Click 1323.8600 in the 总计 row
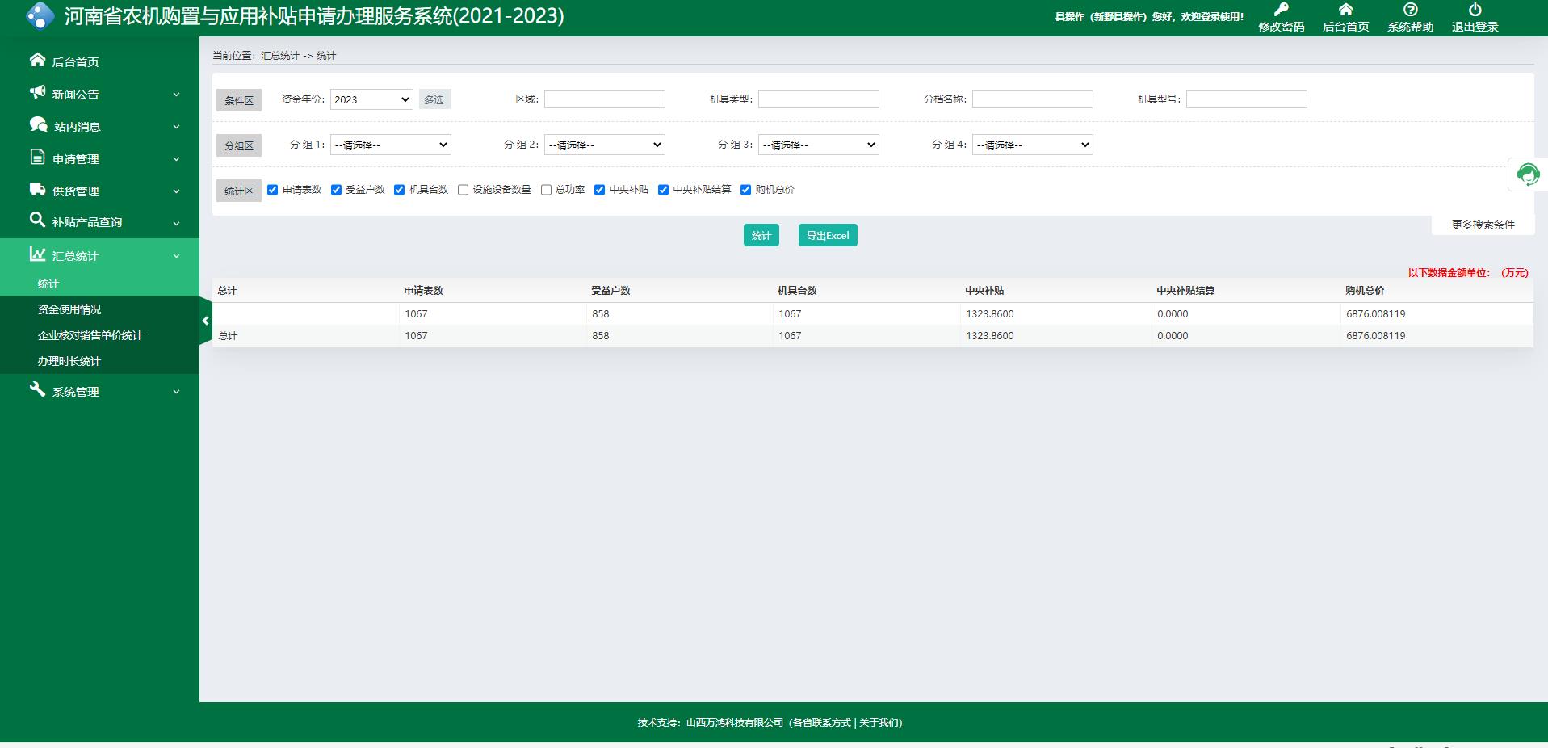This screenshot has width=1548, height=748. [990, 336]
